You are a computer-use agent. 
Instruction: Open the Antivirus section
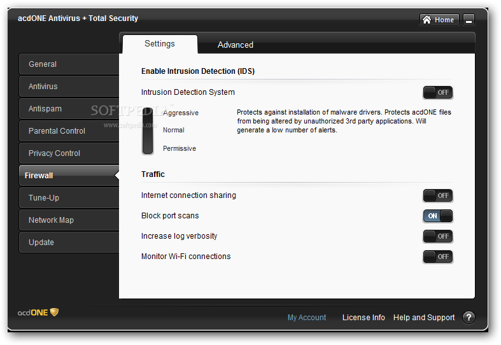tap(69, 87)
